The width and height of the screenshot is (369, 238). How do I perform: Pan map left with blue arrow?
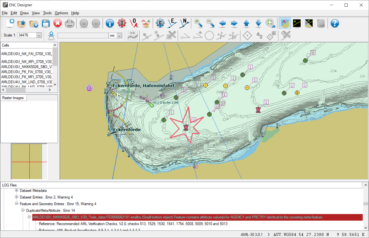(x=222, y=23)
